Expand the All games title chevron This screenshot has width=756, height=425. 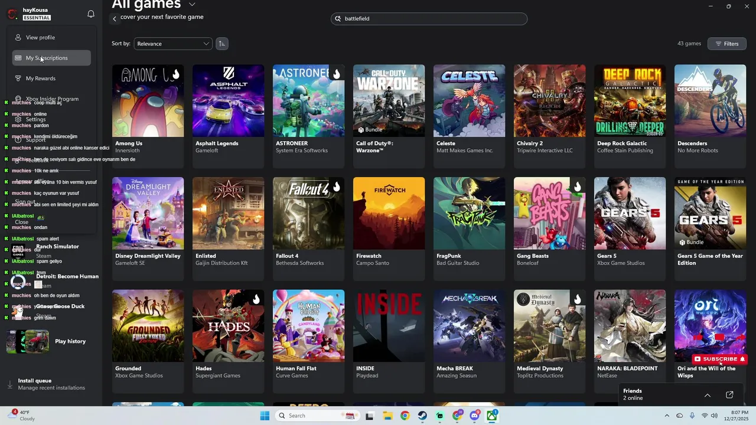[x=192, y=4]
